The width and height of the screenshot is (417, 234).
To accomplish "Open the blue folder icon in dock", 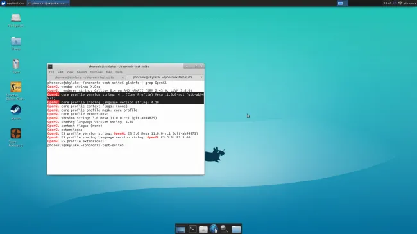I will (236, 229).
